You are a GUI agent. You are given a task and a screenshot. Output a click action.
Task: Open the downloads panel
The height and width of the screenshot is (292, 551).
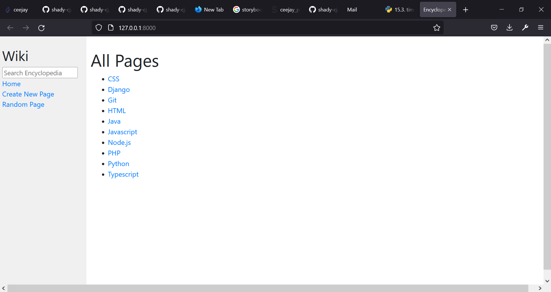coord(510,28)
